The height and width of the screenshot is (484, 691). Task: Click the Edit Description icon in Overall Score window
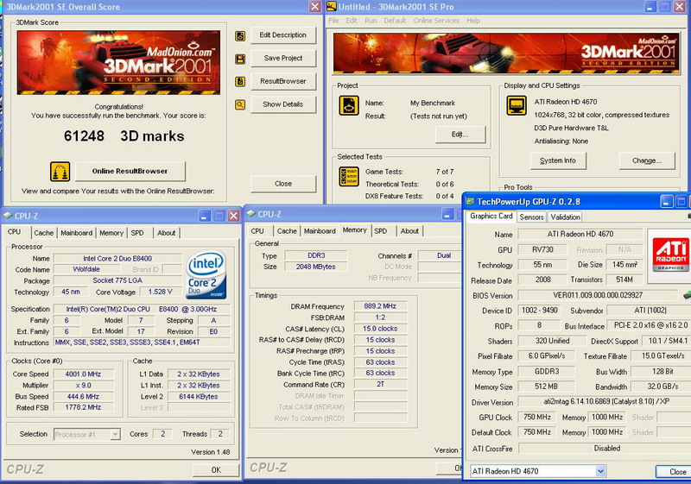click(x=240, y=36)
